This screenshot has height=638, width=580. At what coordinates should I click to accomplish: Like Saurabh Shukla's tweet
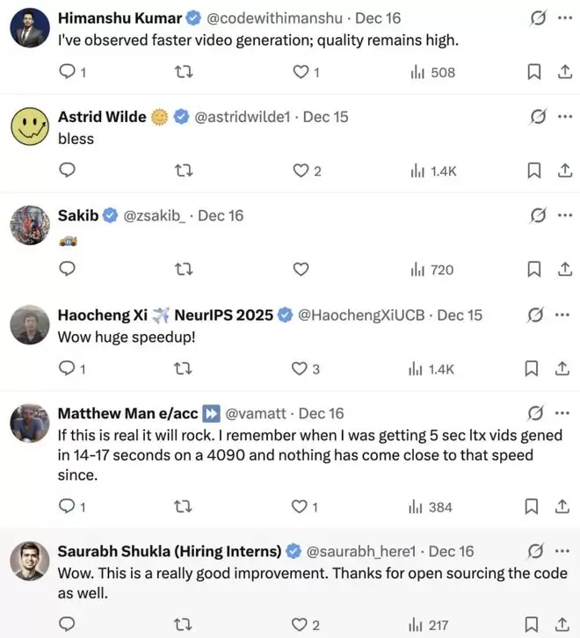pos(301,626)
